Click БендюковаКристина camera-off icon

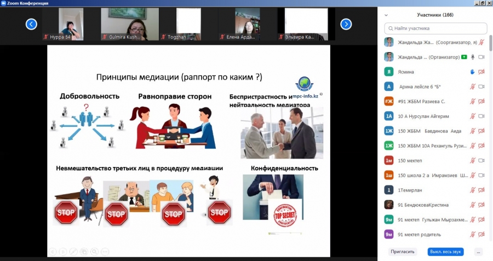[481, 205]
